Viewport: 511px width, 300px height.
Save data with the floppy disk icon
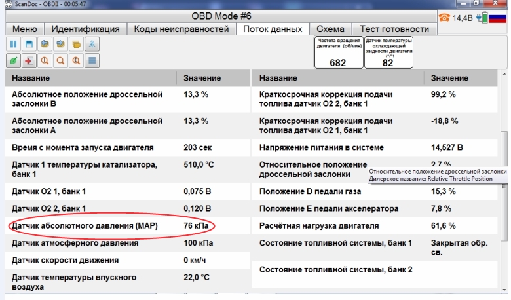tap(29, 44)
